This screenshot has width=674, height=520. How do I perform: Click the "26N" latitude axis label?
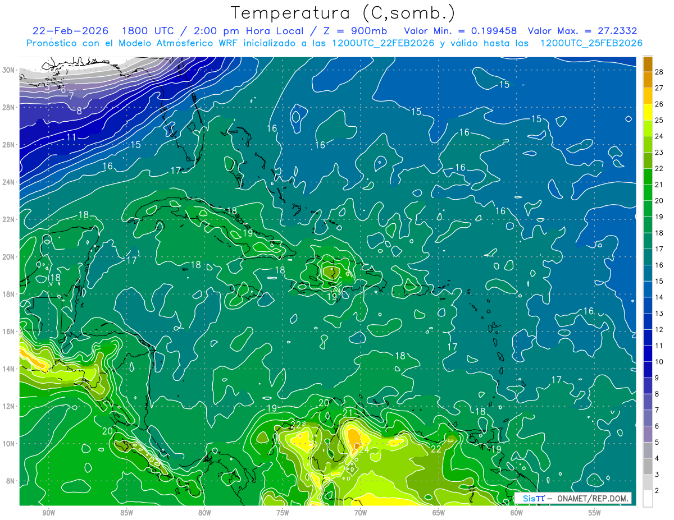pos(10,145)
